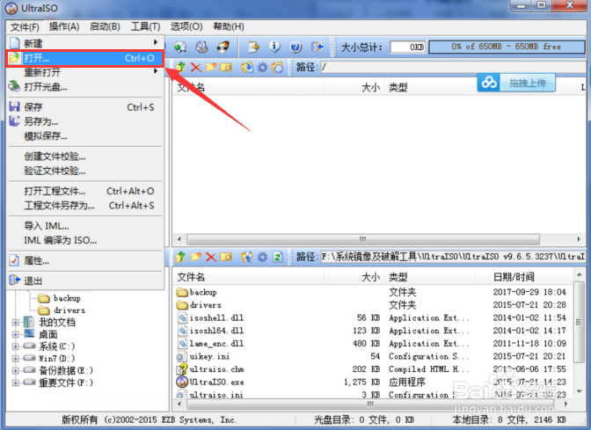Click the Add to image icon in local toolbar
Viewport: 591px width, 430px height.
tap(247, 257)
